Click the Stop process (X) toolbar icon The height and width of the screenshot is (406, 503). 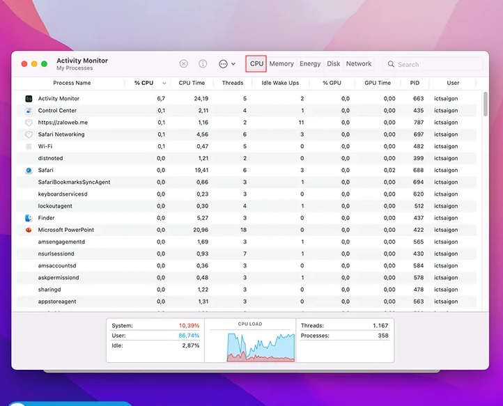click(x=183, y=64)
